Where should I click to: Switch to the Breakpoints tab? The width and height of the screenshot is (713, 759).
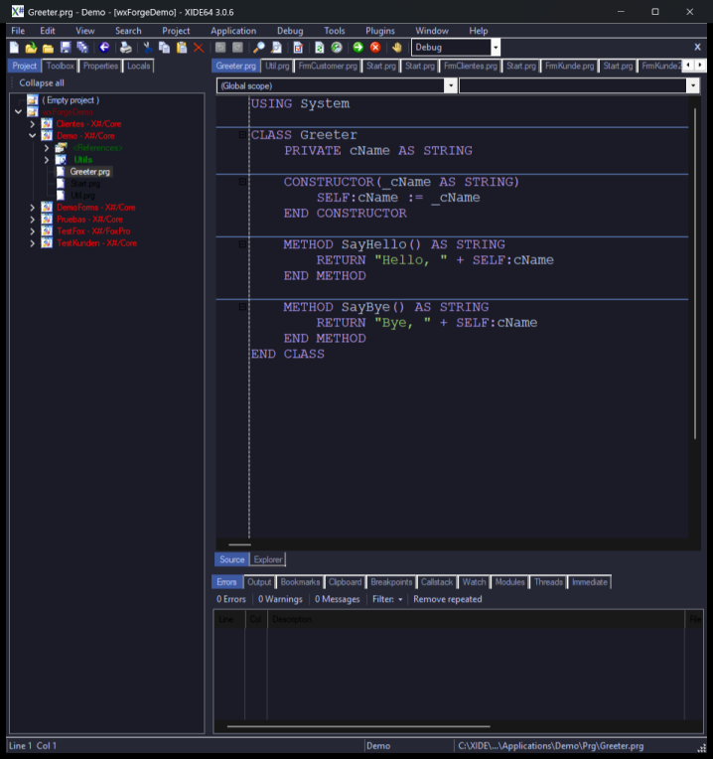click(x=391, y=582)
